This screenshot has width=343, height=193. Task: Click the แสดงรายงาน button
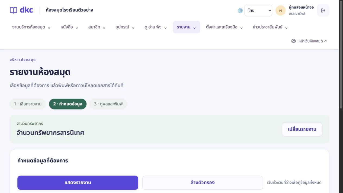pos(78,183)
